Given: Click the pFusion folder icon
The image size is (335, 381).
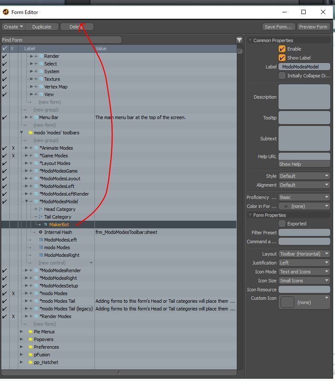Looking at the screenshot, I should [x=31, y=355].
